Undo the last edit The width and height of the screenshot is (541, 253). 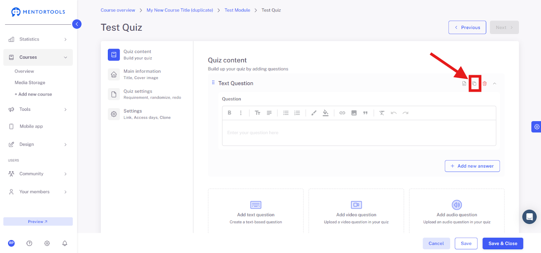point(394,113)
